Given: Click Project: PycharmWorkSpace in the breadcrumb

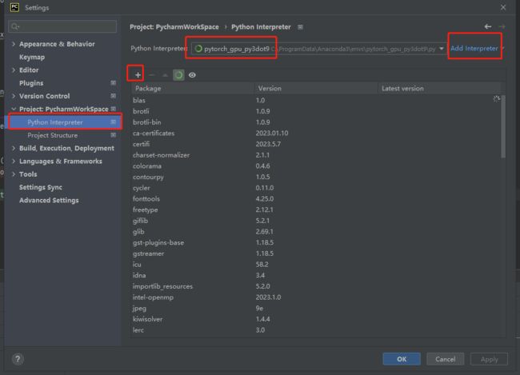Looking at the screenshot, I should tap(174, 27).
